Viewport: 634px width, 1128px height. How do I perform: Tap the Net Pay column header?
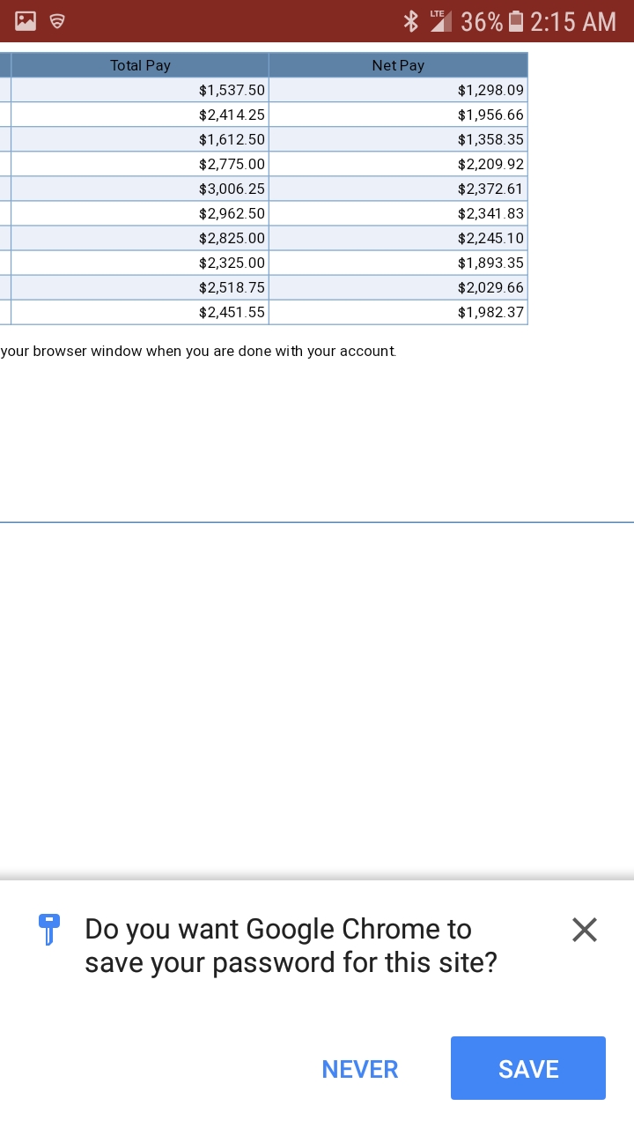point(398,65)
